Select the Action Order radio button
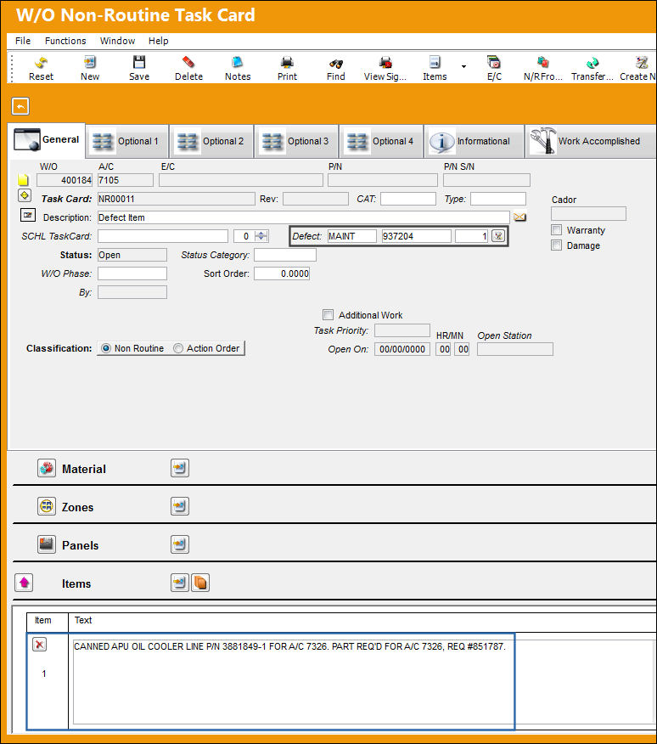Image resolution: width=657 pixels, height=744 pixels. point(178,348)
